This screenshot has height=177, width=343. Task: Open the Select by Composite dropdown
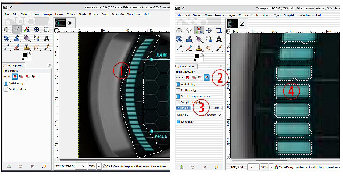coord(199,115)
